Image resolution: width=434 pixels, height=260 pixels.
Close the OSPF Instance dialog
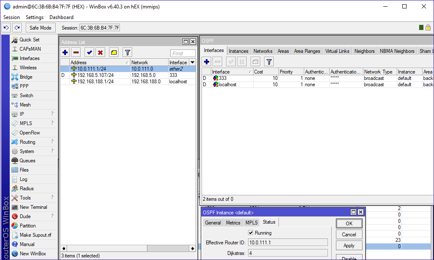tap(360, 212)
